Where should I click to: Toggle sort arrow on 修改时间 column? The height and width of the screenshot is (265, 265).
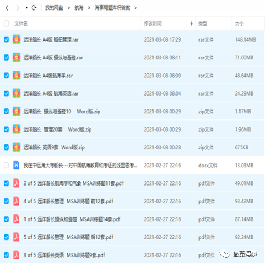pos(191,23)
